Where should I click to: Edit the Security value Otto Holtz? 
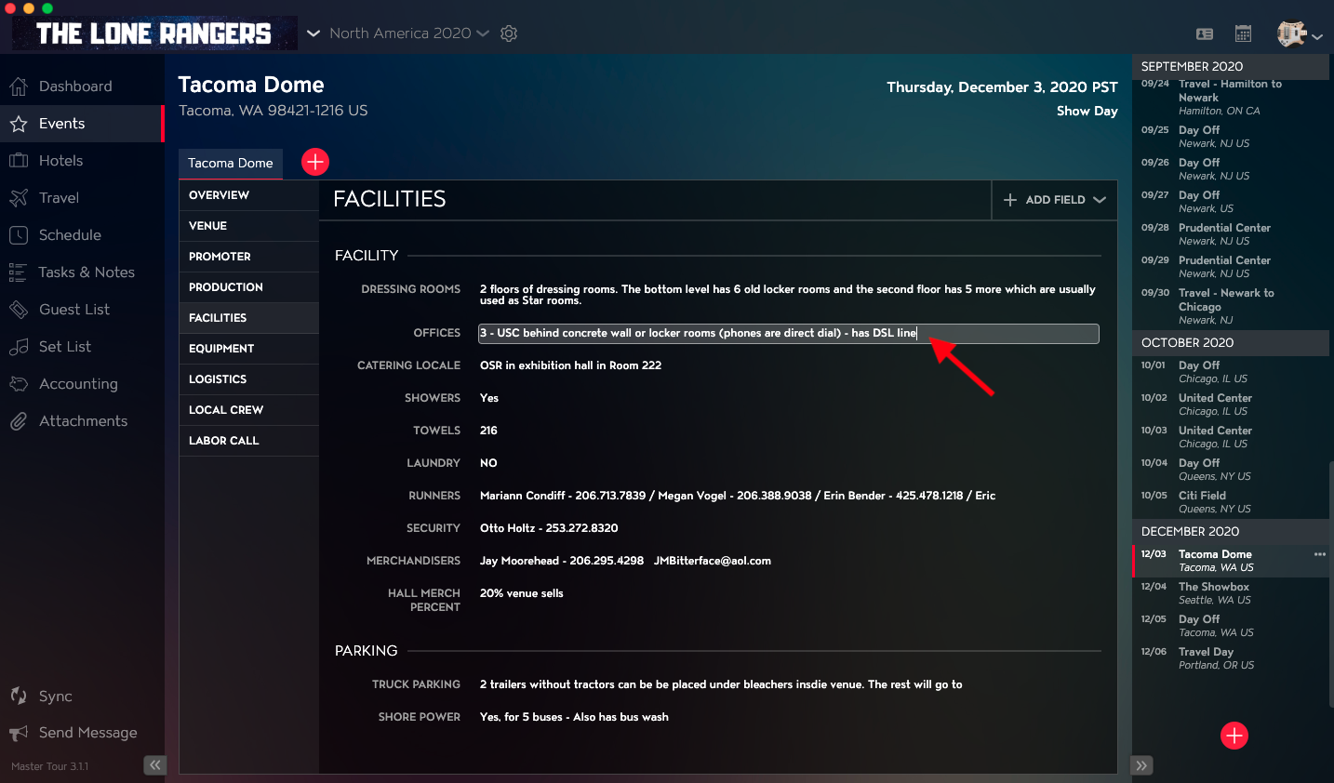point(549,528)
